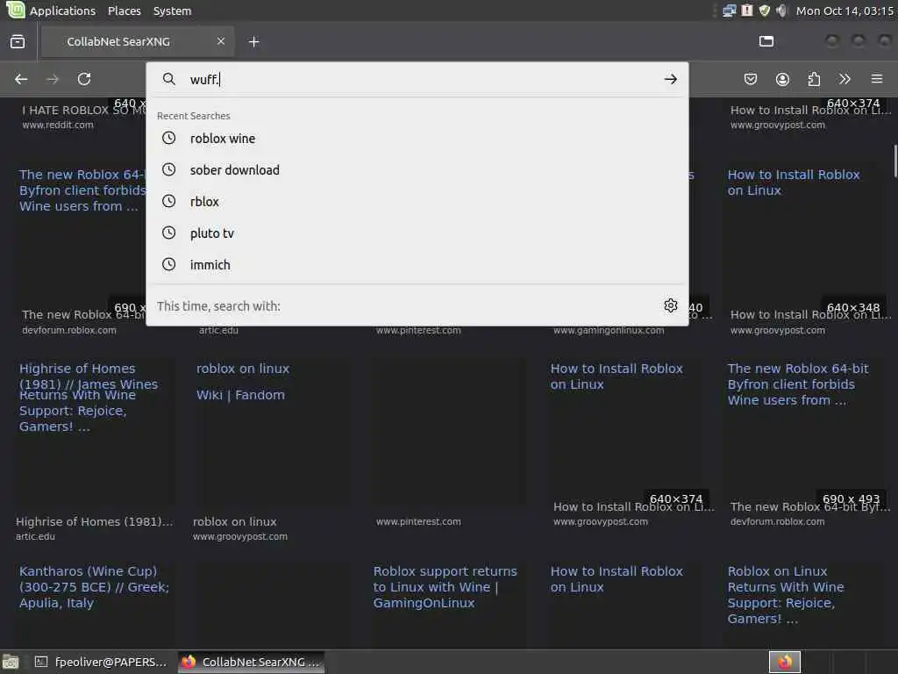Screen dimensions: 898x674
Task: Open the Places menu
Action: pyautogui.click(x=125, y=11)
